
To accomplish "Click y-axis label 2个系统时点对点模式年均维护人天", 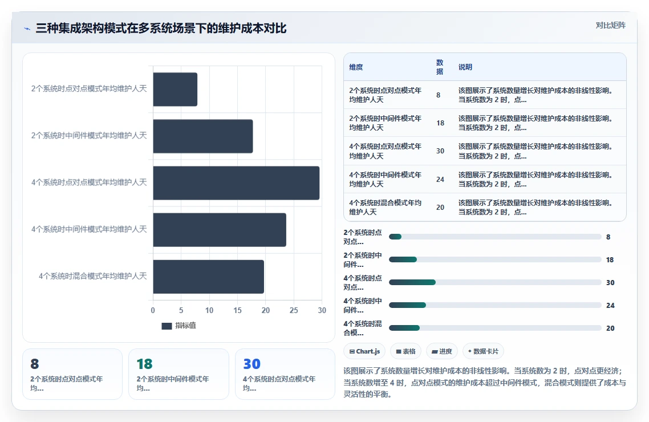I will pos(89,88).
